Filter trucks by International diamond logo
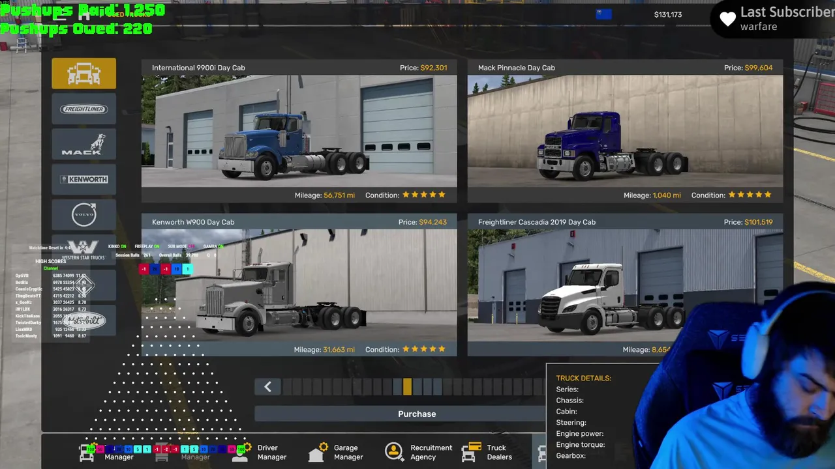The width and height of the screenshot is (835, 469). pyautogui.click(x=83, y=285)
